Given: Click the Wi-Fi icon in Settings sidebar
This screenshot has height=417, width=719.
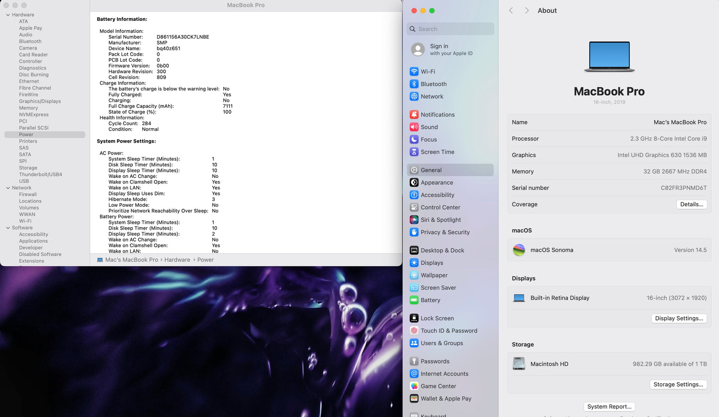Looking at the screenshot, I should [x=414, y=72].
